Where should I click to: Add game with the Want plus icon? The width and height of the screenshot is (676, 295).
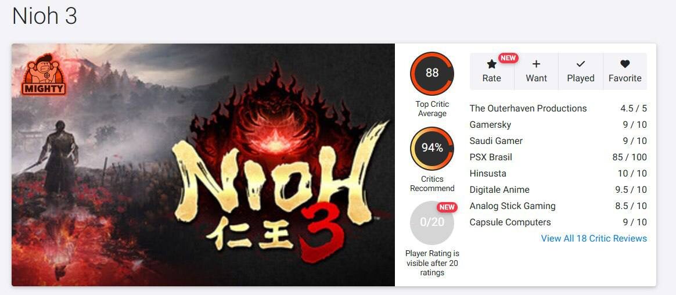536,64
